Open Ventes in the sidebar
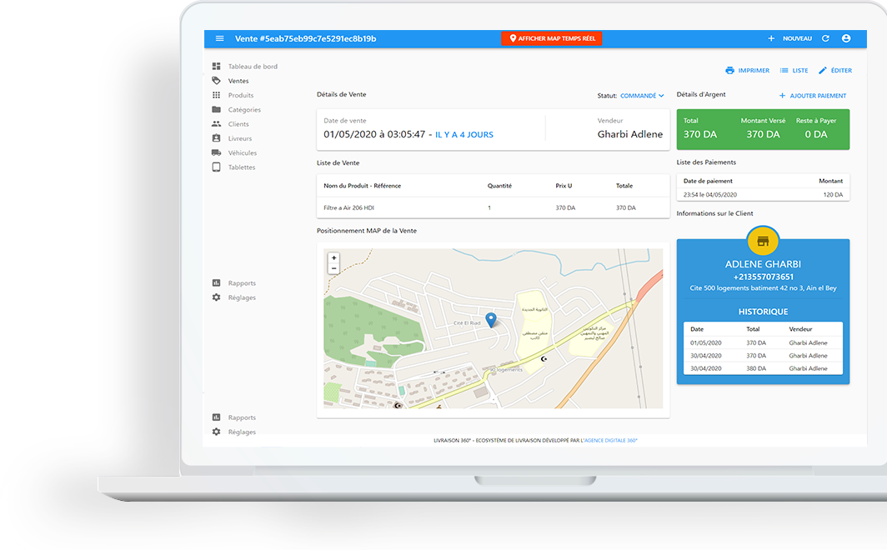This screenshot has width=887, height=550. 238,81
